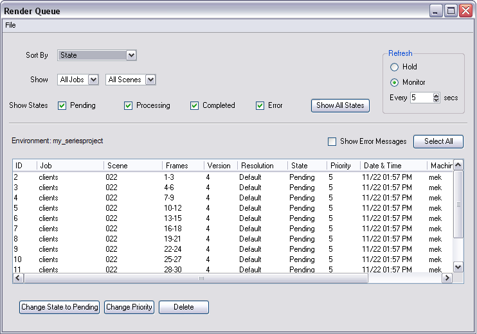477x334 pixels.
Task: Select the Hold refresh option
Action: [395, 67]
